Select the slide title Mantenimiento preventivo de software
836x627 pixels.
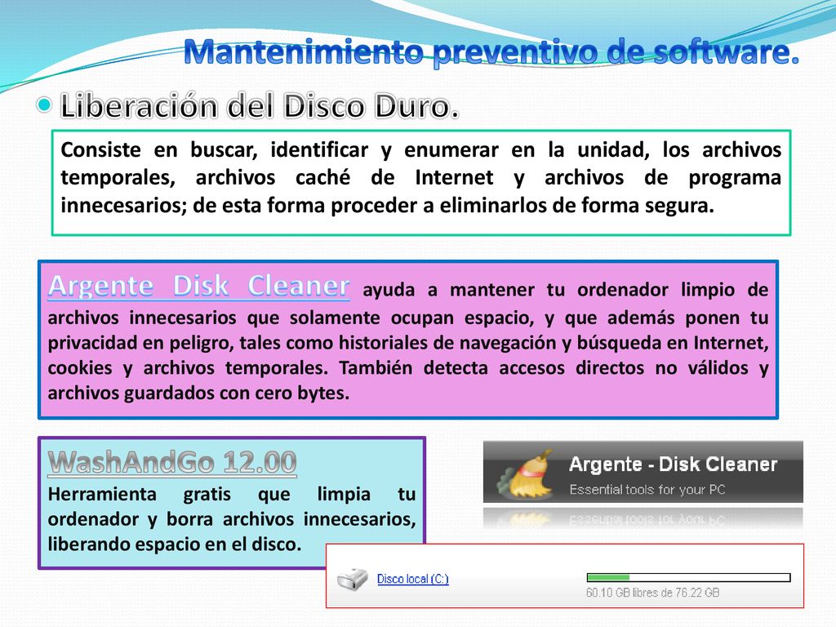coord(491,53)
